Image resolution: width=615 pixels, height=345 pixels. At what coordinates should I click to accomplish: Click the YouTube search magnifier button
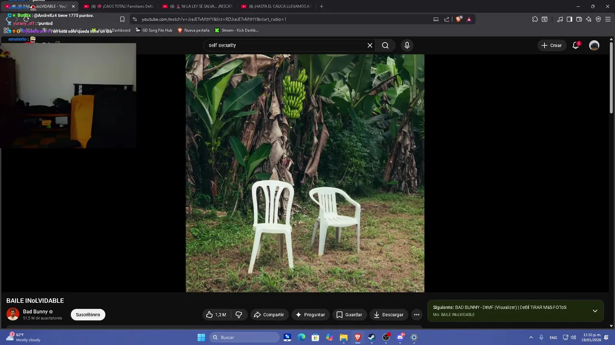[x=385, y=45]
